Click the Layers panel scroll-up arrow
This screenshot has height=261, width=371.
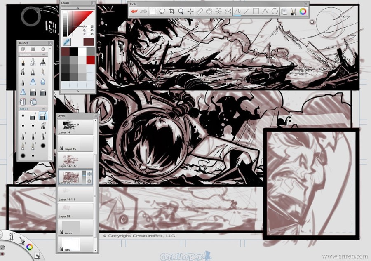(x=96, y=121)
